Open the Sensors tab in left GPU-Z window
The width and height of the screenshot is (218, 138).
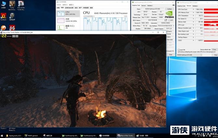(143, 6)
